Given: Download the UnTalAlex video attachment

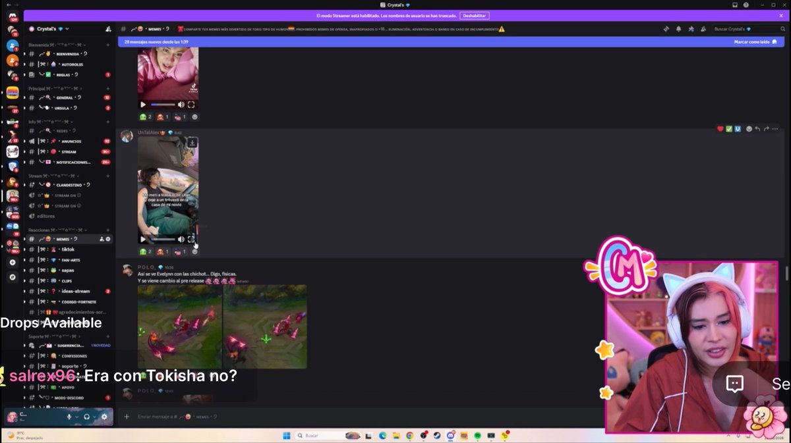Looking at the screenshot, I should click(192, 142).
